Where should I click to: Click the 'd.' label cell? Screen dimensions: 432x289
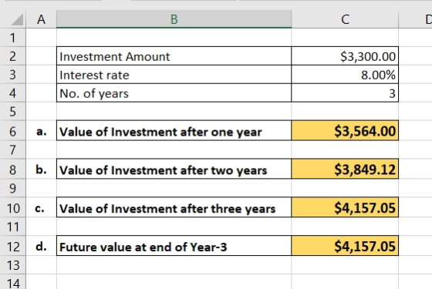click(42, 246)
